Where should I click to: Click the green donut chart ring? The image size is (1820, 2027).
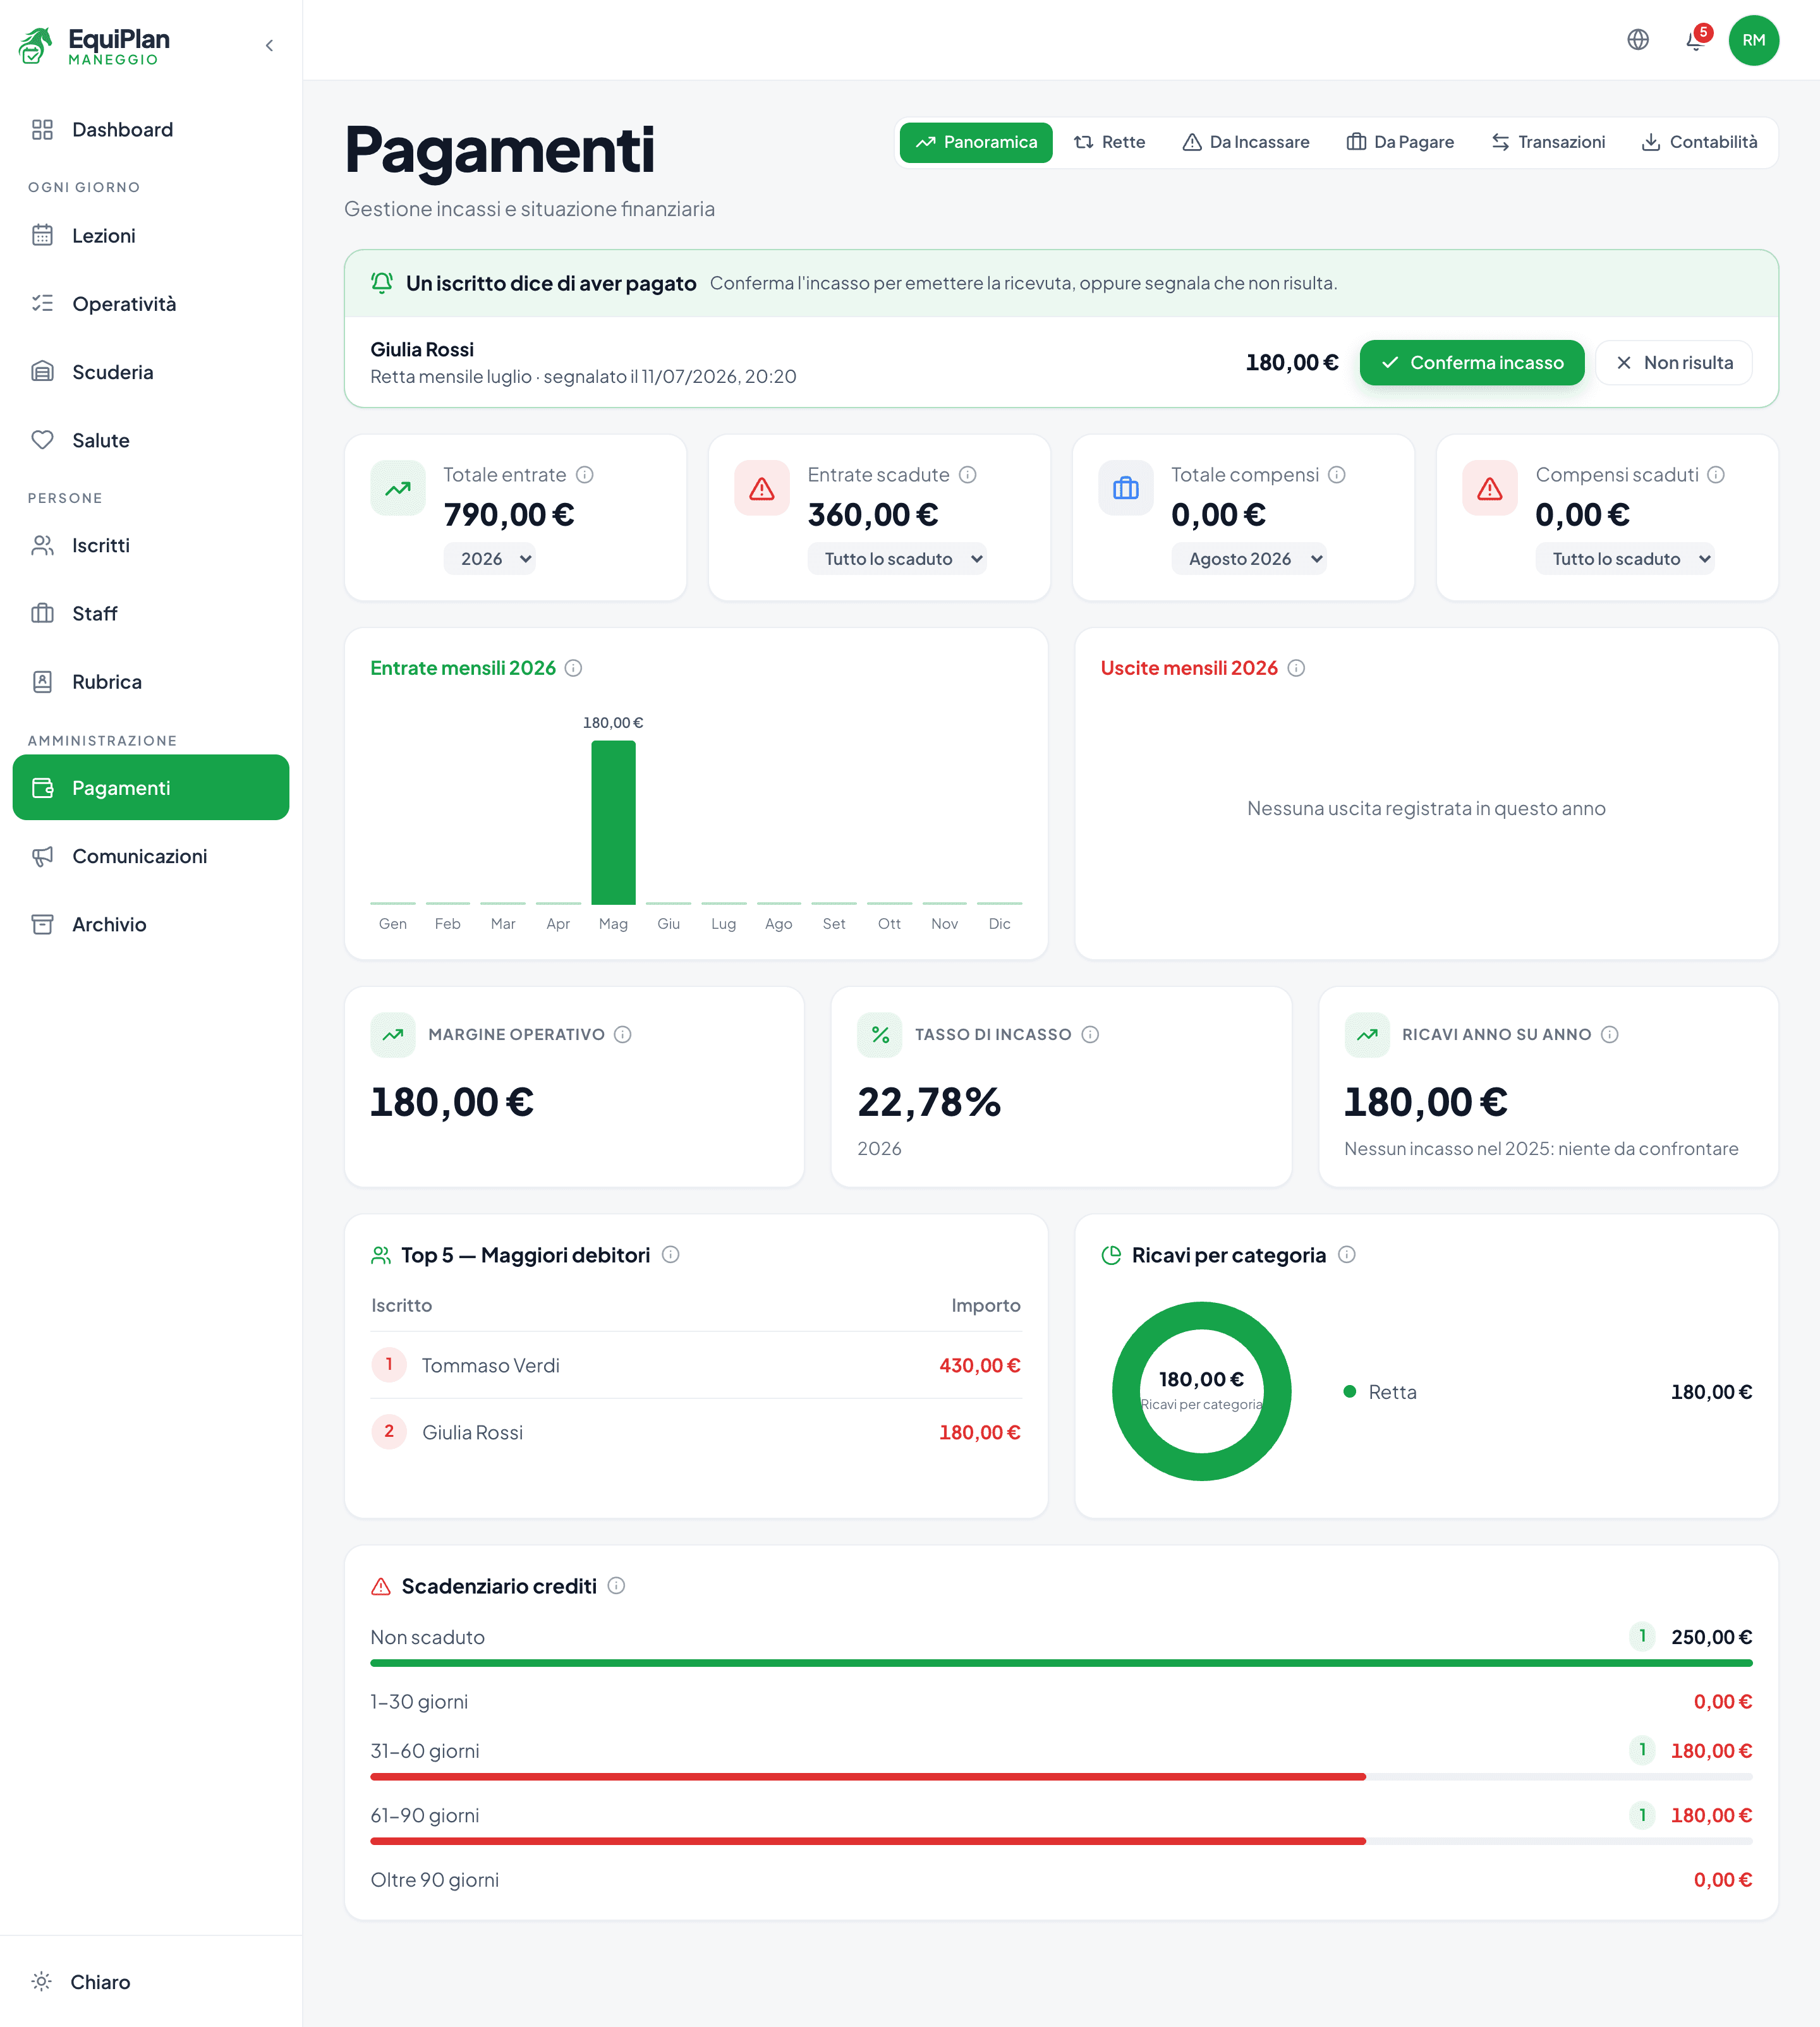pyautogui.click(x=1125, y=1391)
